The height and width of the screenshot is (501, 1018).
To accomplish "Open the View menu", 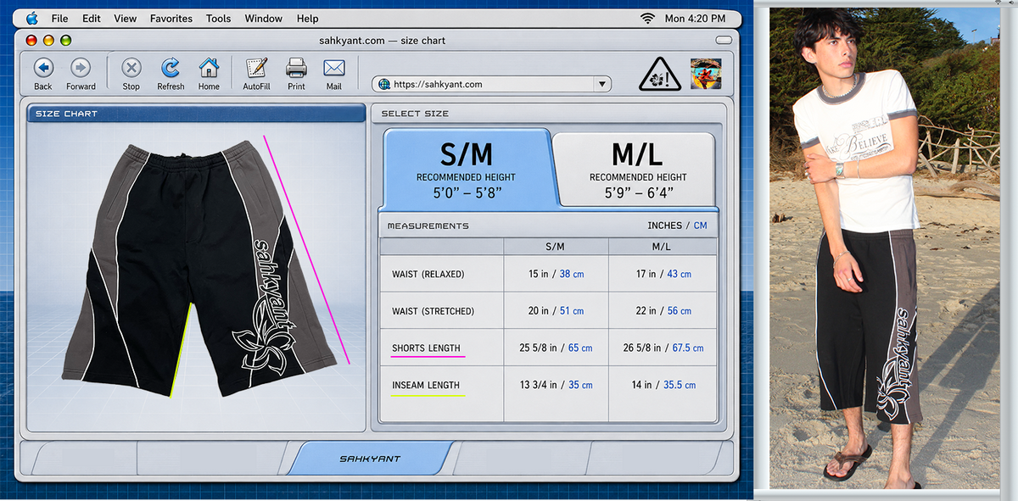I will (126, 18).
